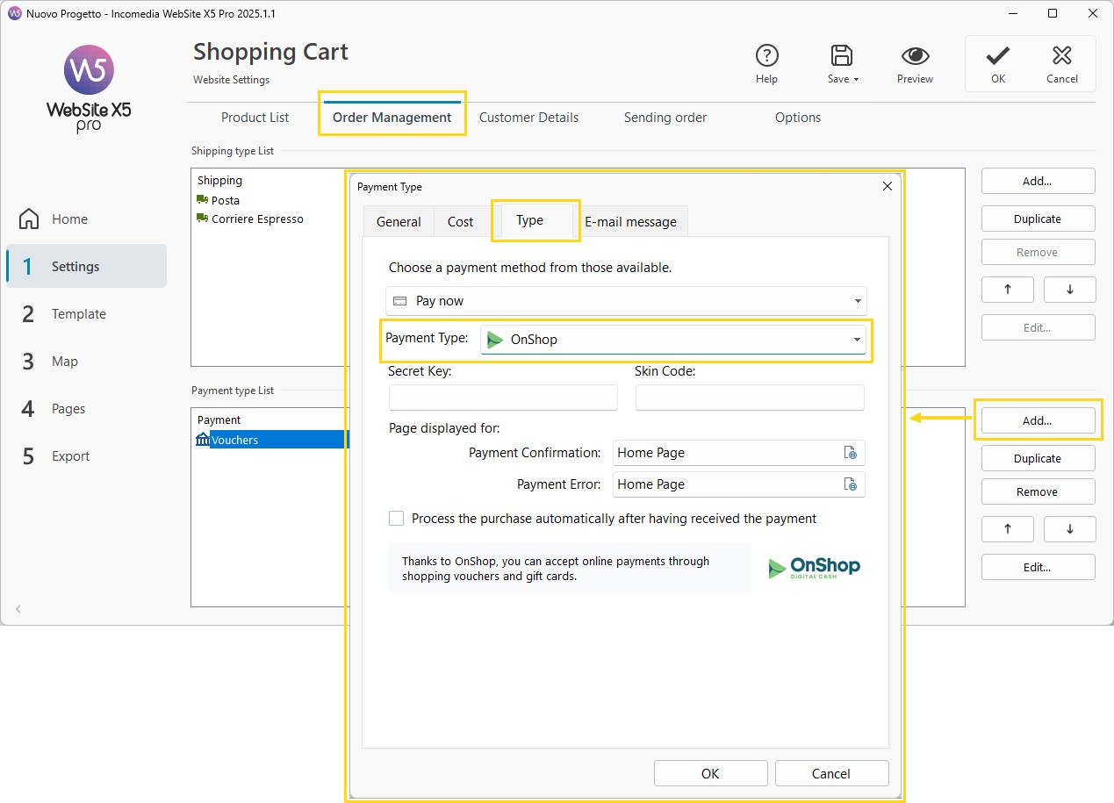
Task: Expand the Pay now dropdown
Action: [858, 301]
